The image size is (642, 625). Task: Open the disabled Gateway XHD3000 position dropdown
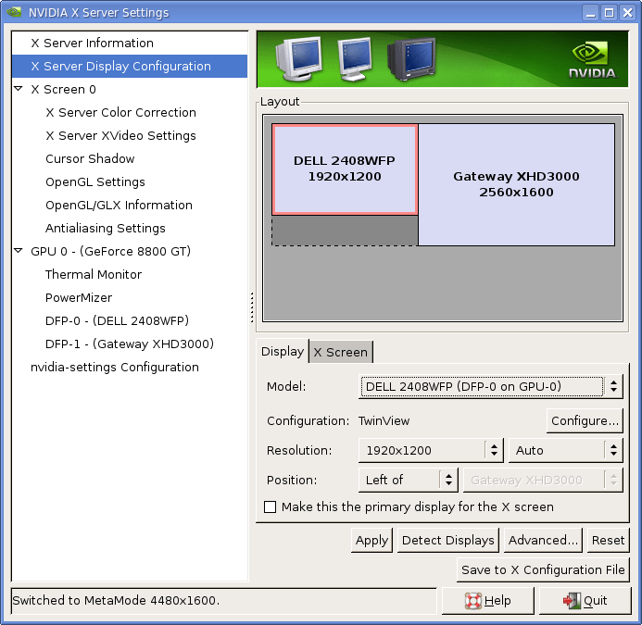point(543,480)
